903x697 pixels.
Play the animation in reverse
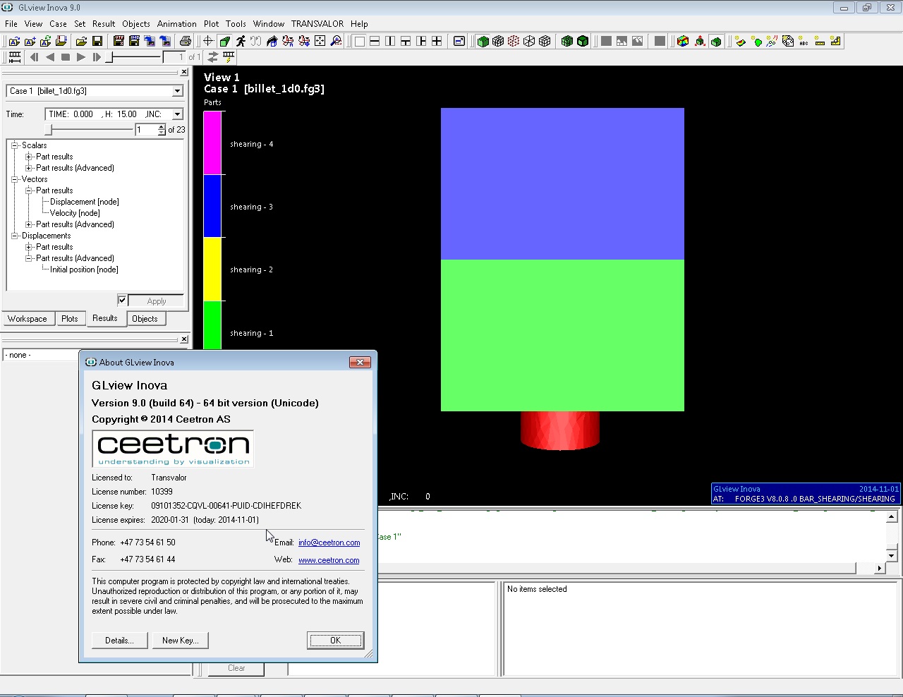pos(50,57)
